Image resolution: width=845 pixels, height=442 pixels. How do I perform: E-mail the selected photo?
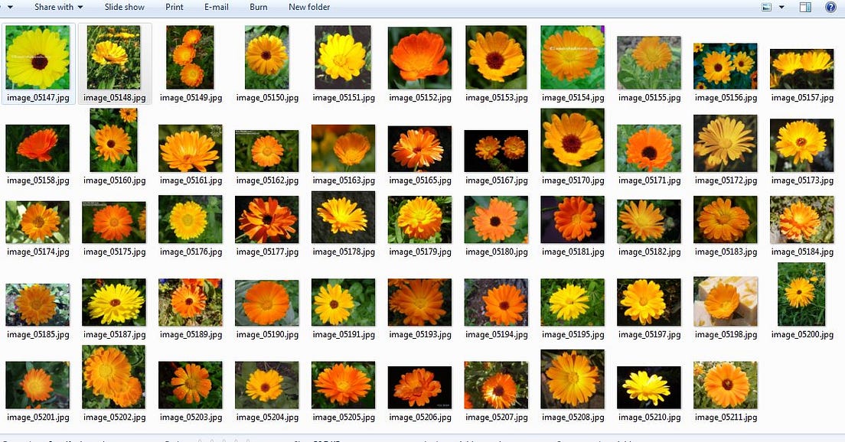click(x=217, y=7)
